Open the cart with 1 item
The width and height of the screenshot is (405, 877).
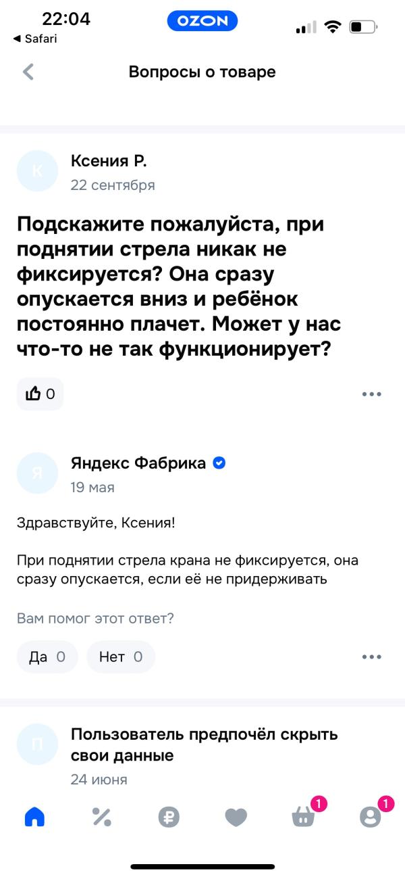[x=303, y=817]
